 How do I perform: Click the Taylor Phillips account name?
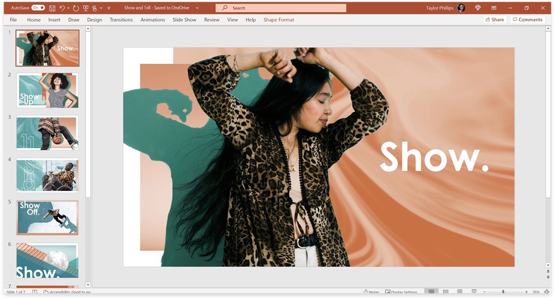pos(439,8)
